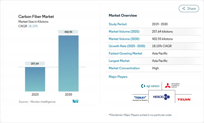Click the 2030 market volume bar
The height and width of the screenshot is (123, 204).
(68, 63)
